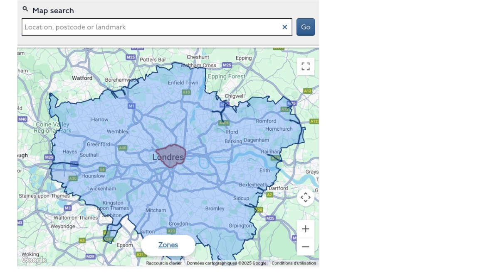This screenshot has height=280, width=499.
Task: Click the Google logo on the map
Action: point(34,260)
